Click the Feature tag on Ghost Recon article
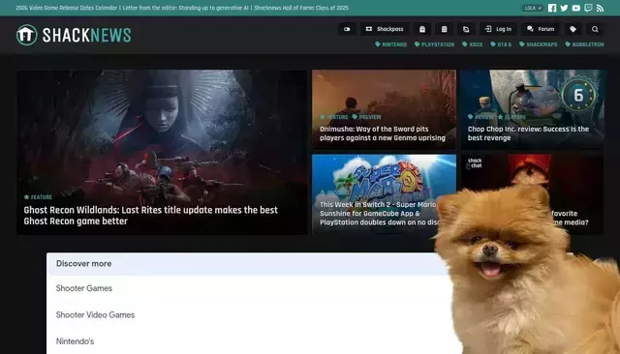This screenshot has width=620, height=354. pos(38,197)
